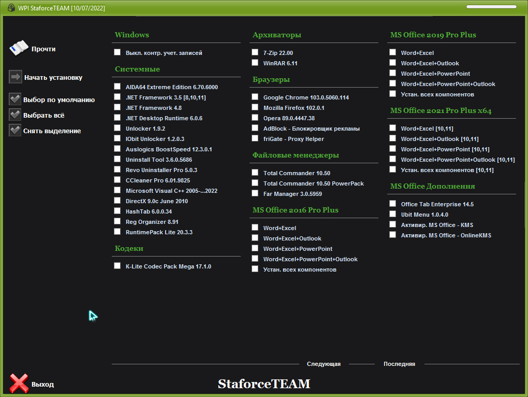
Task: Click the Снять выделение checkmark icon
Action: 15,131
